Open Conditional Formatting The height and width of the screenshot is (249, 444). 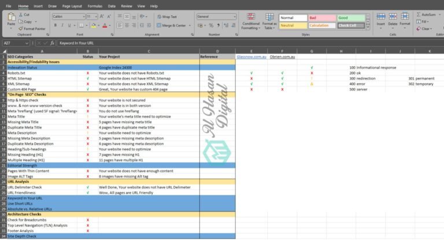[x=250, y=21]
